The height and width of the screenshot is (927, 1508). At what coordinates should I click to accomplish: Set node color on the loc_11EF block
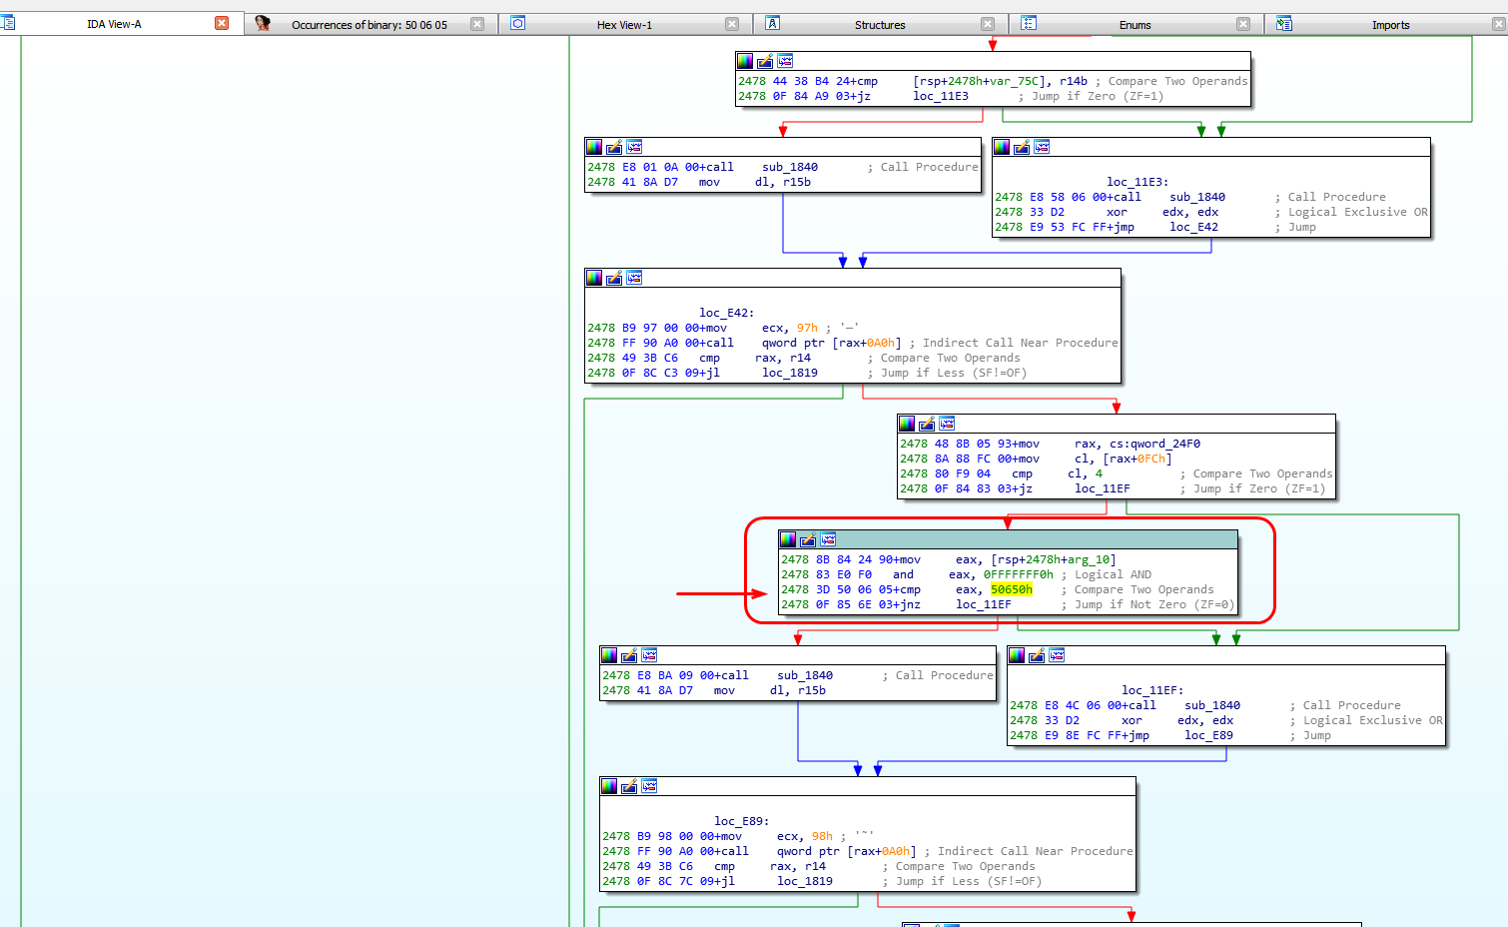(x=1017, y=655)
